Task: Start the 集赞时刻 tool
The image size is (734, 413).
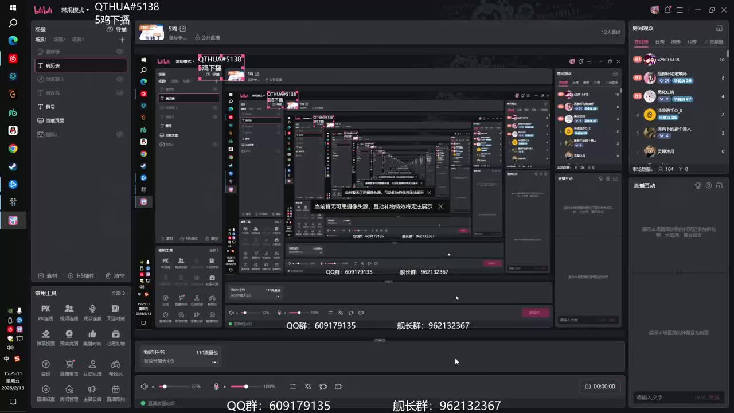Action: [x=92, y=337]
